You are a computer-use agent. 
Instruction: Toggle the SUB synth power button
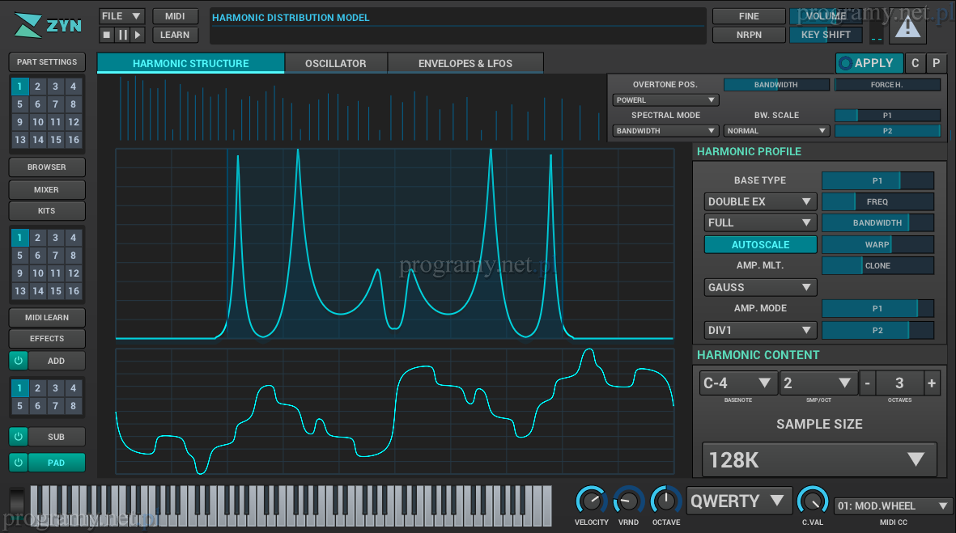pos(18,437)
